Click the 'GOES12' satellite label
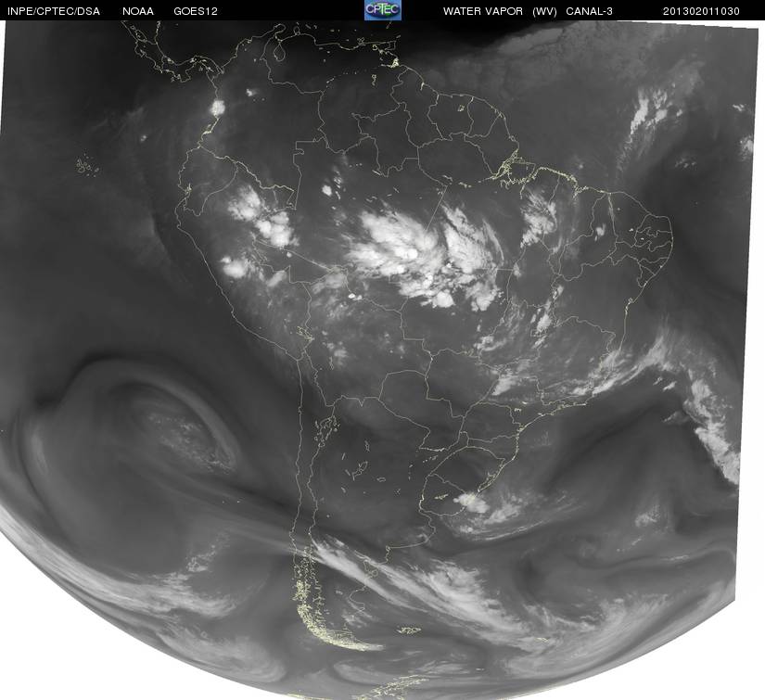This screenshot has height=700, width=765. (196, 11)
